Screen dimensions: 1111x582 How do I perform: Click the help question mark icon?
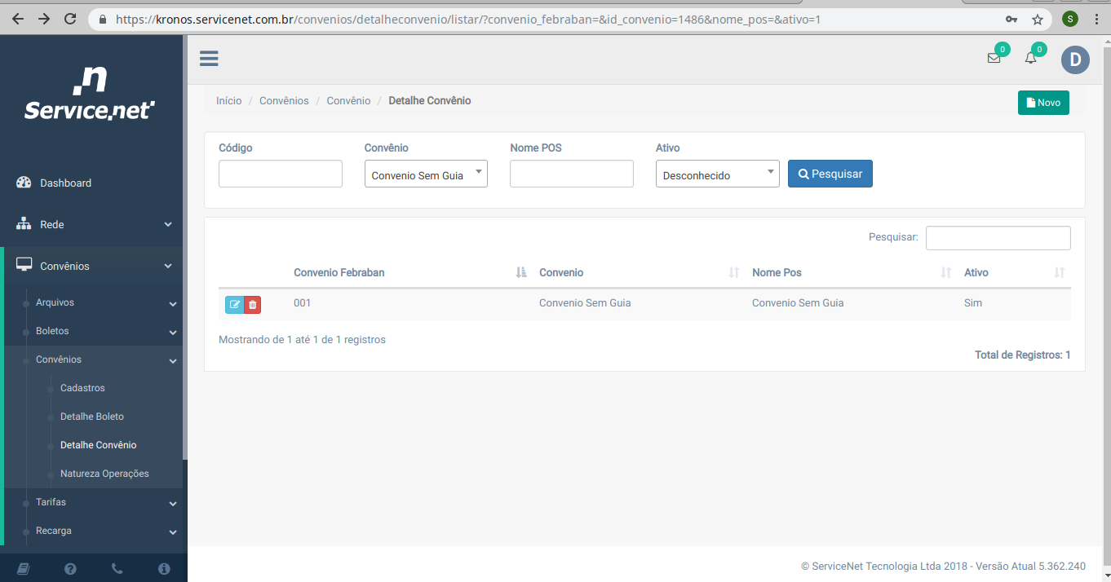(70, 569)
